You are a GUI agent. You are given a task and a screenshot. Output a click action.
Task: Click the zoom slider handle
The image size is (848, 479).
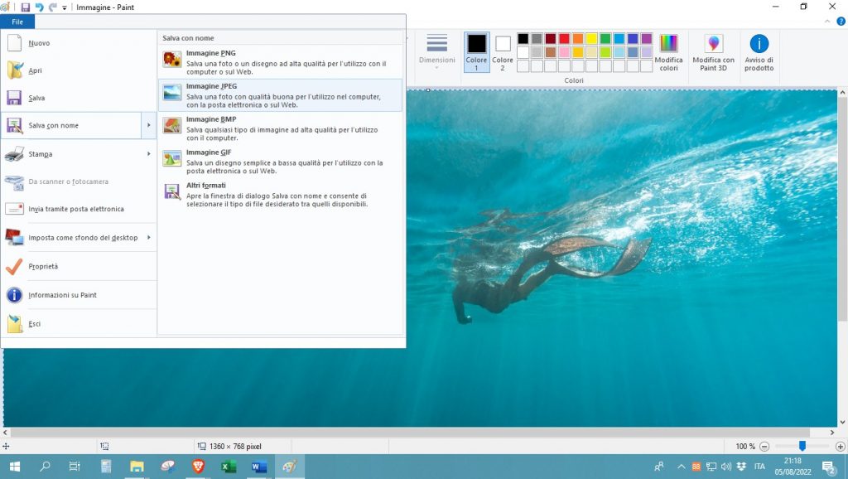coord(802,446)
